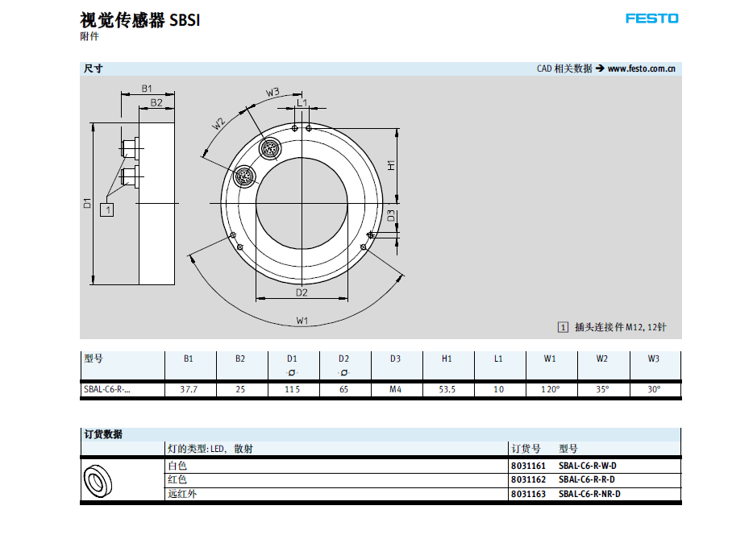Click the upper M12 connector in the front view
The height and width of the screenshot is (543, 753).
point(270,149)
